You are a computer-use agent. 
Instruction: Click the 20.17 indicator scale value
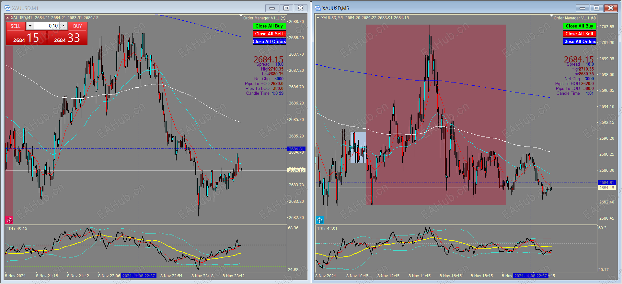pos(604,270)
